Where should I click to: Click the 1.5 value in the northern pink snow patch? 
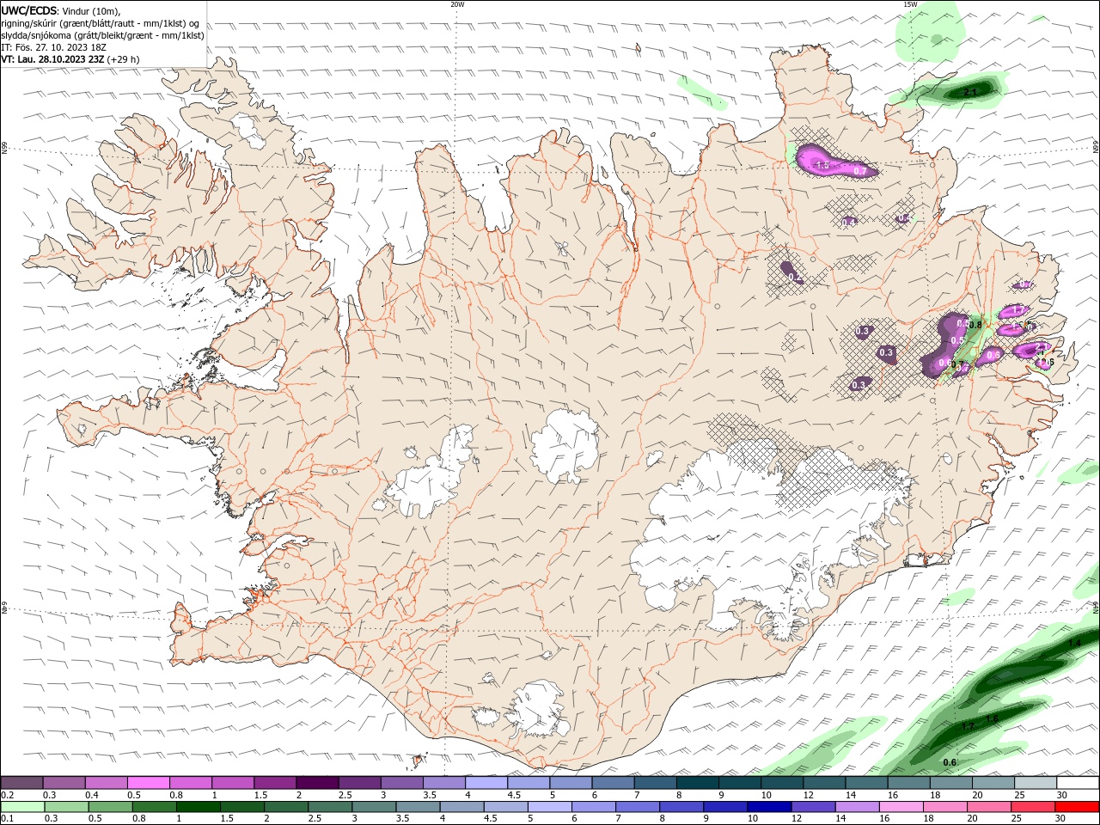click(822, 165)
